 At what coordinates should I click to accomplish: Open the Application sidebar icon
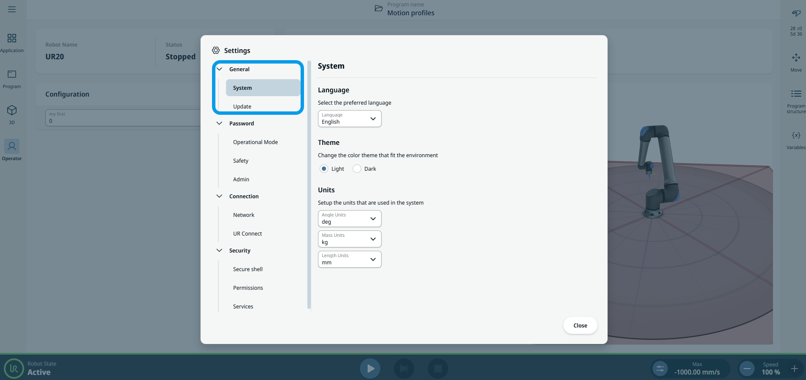click(12, 39)
